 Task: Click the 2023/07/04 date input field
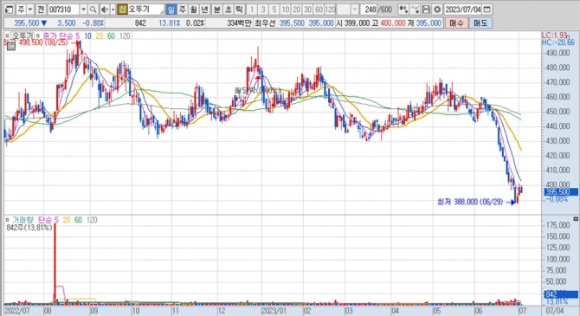pyautogui.click(x=463, y=10)
